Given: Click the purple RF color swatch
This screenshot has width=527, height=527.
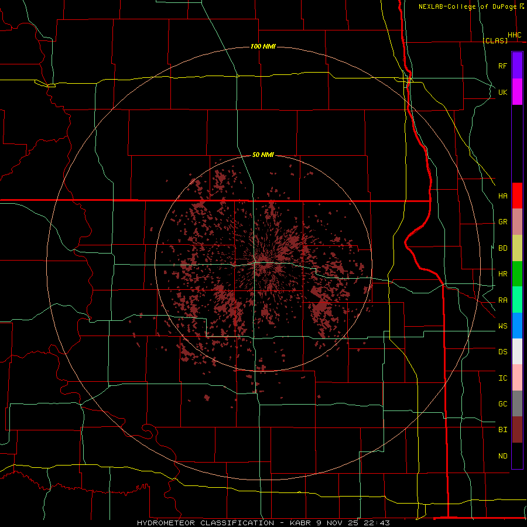Looking at the screenshot, I should [517, 66].
